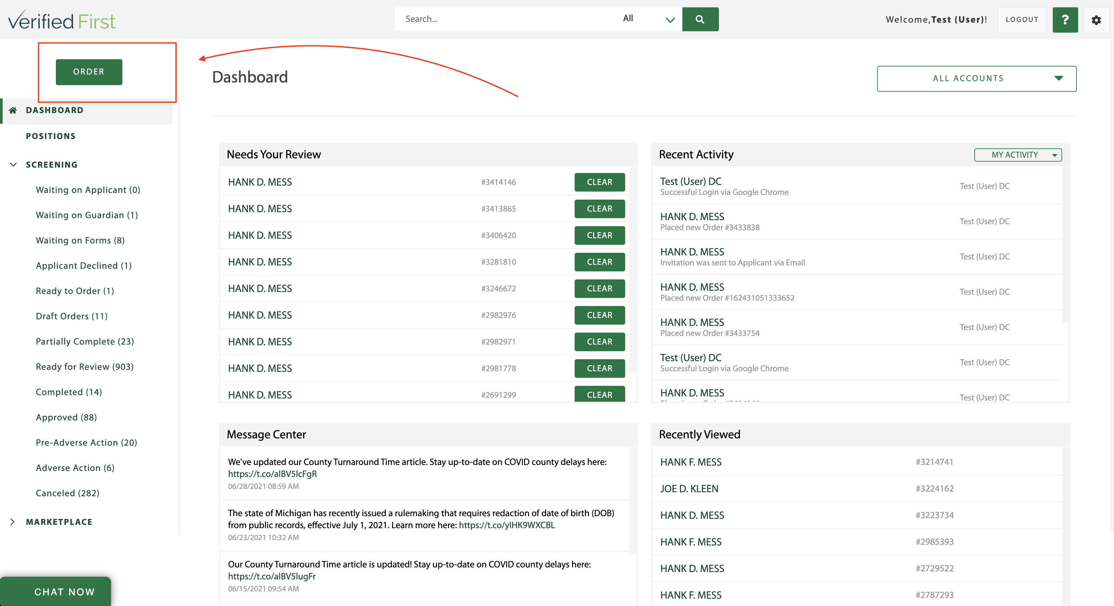Viewport: 1114px width, 606px height.
Task: Expand the All Accounts dropdown
Action: [976, 78]
